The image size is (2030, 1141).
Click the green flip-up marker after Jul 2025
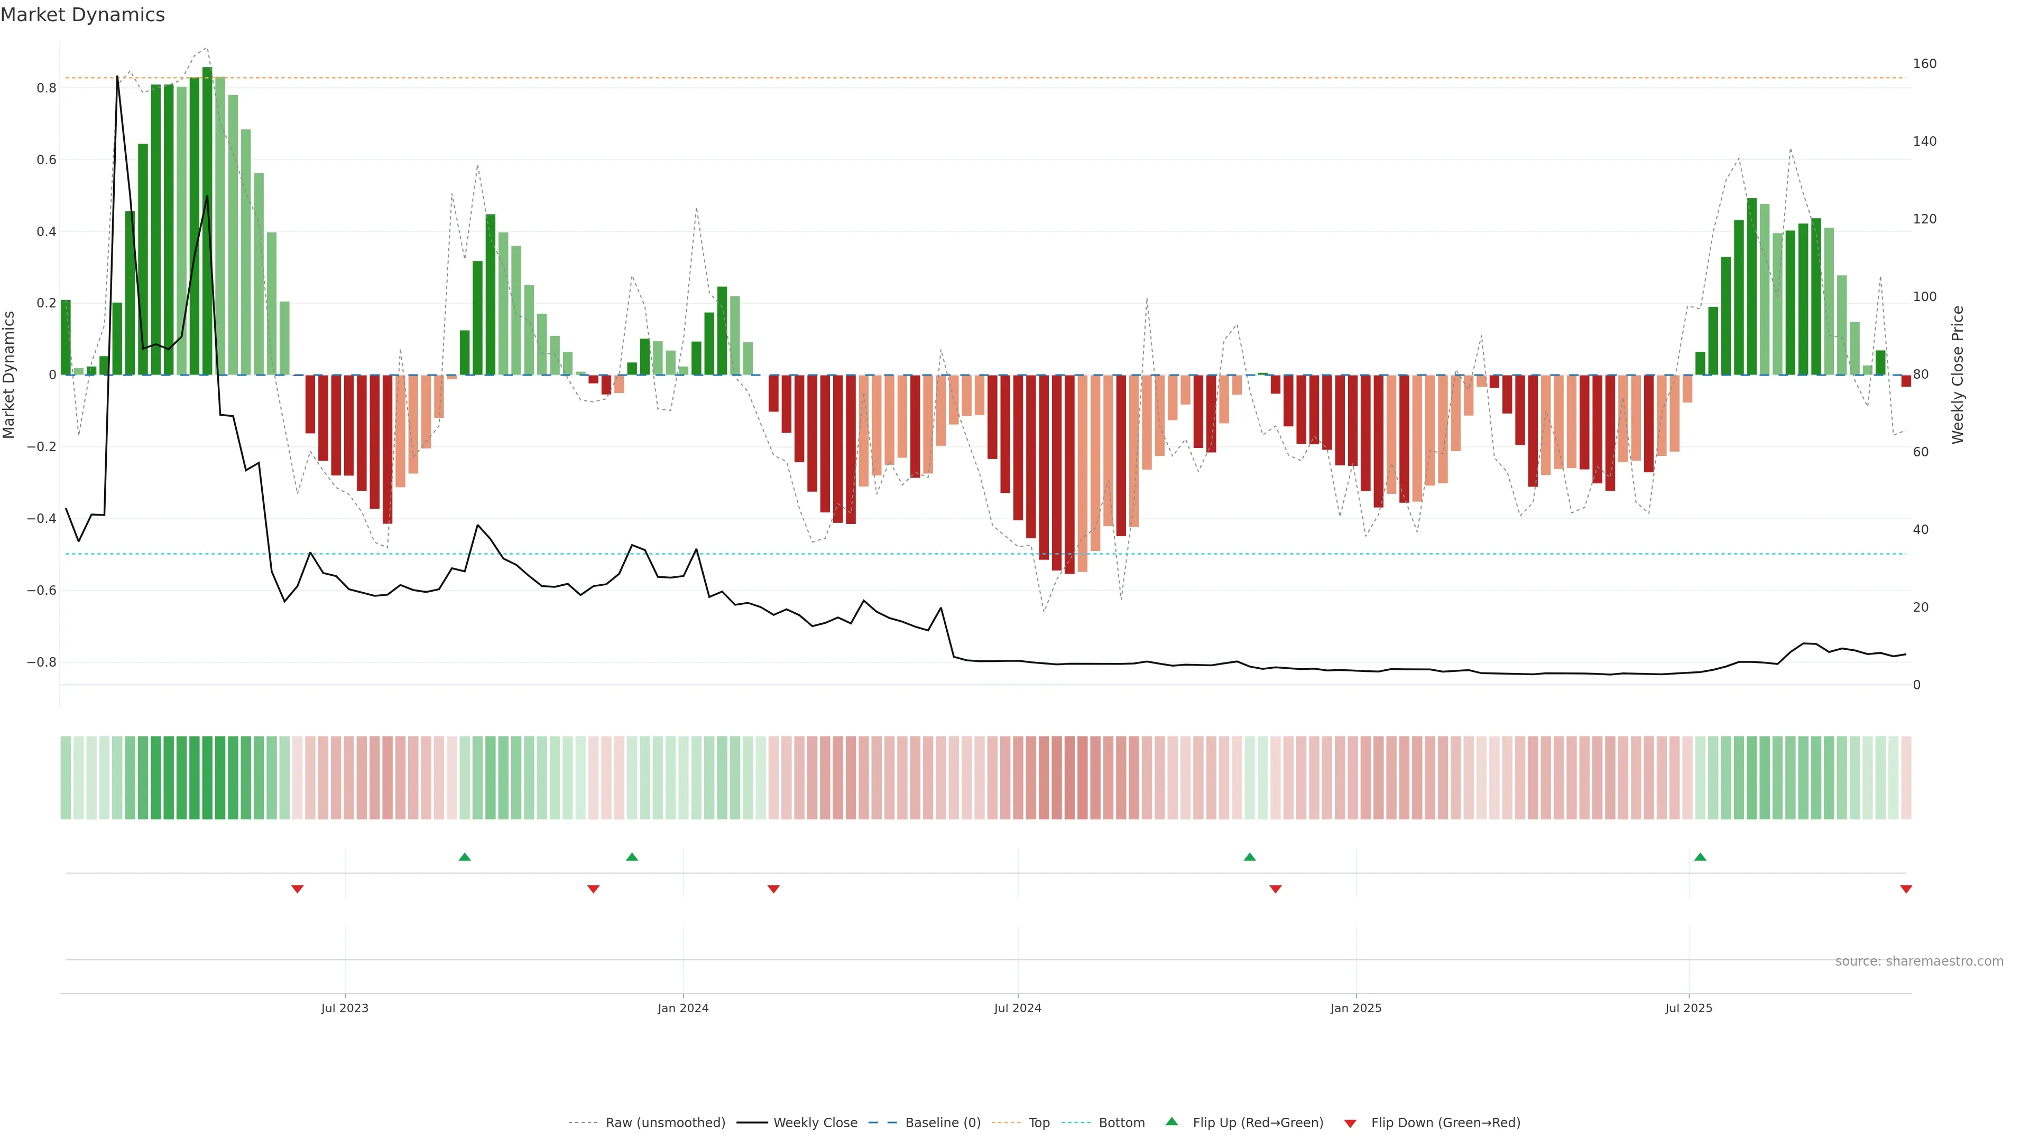coord(1700,857)
